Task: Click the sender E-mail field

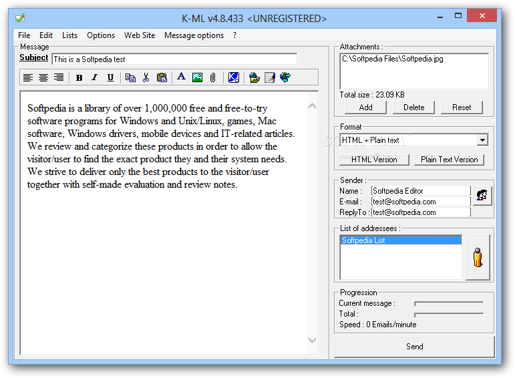Action: pyautogui.click(x=421, y=202)
